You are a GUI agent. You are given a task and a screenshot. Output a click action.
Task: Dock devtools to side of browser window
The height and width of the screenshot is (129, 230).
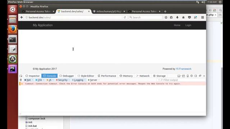(x=195, y=76)
